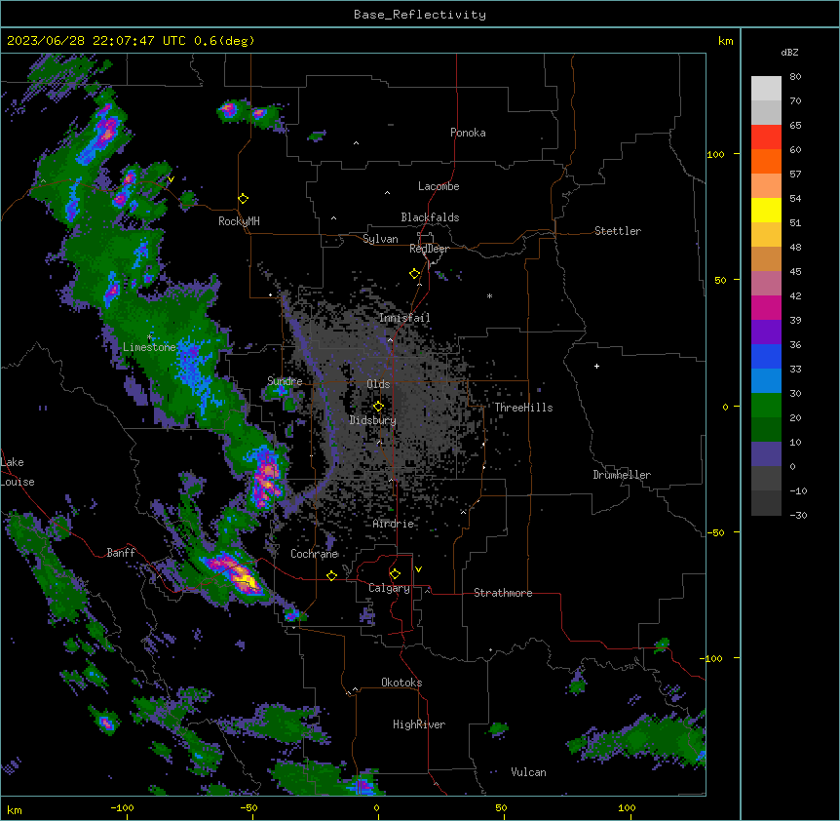The width and height of the screenshot is (840, 821).
Task: Click the Stettler town label
Action: coord(618,231)
